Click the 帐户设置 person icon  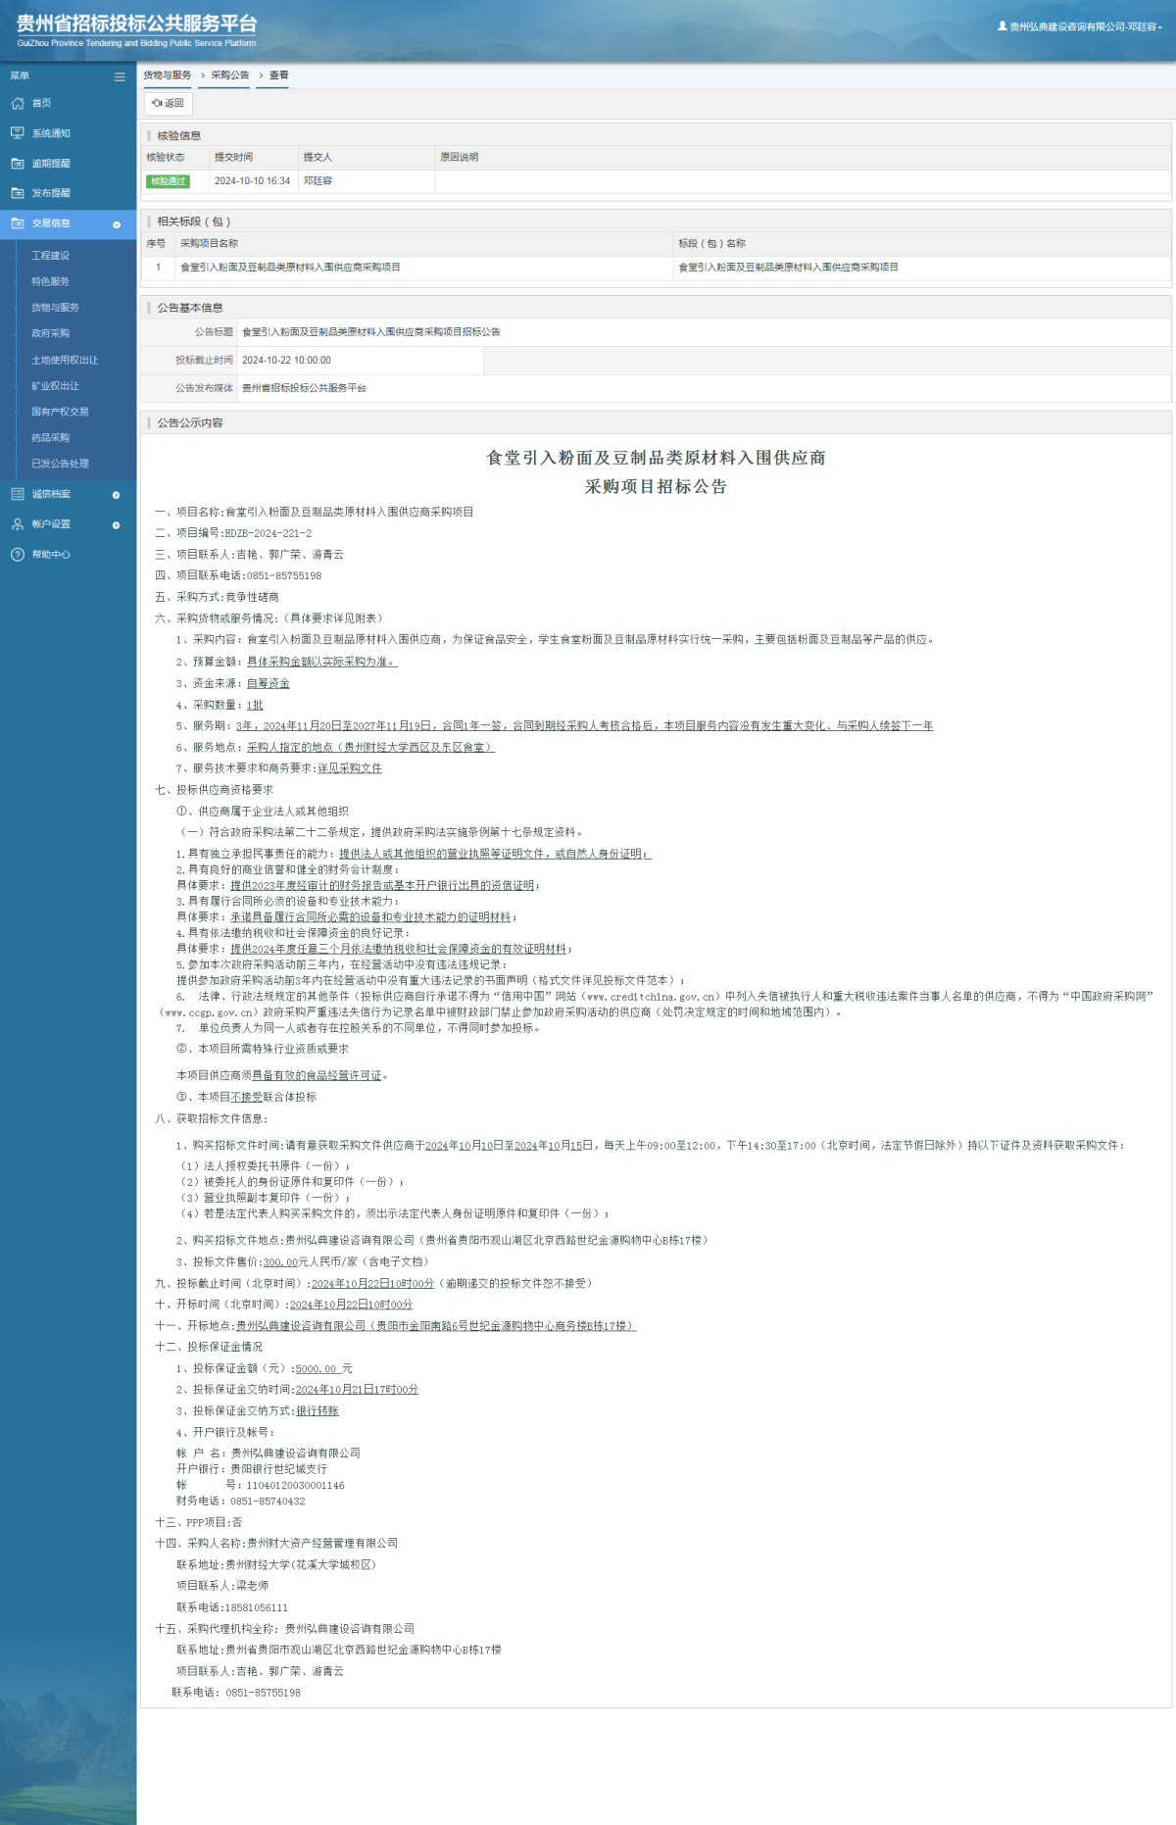(18, 524)
